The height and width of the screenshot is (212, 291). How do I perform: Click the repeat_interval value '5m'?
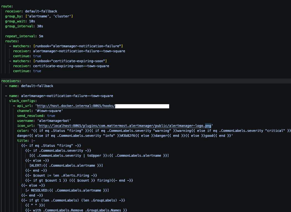pos(41,36)
